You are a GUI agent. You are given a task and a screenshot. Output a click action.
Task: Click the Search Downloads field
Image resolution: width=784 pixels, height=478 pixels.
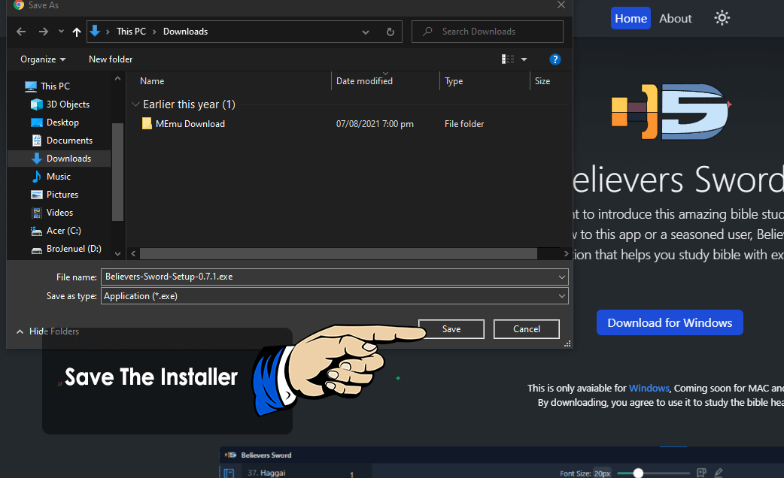pyautogui.click(x=488, y=32)
